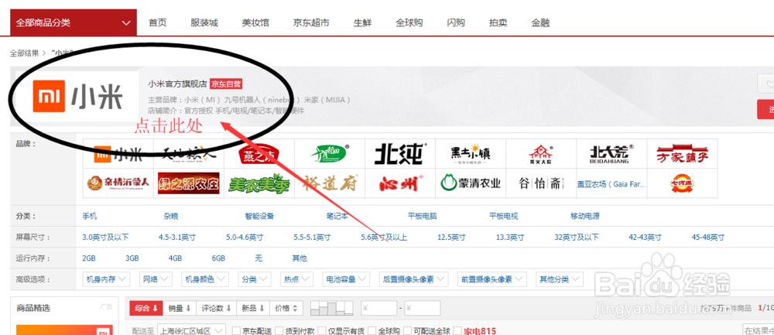Screen dimensions: 774x335
Task: Open the 机身内存 advanced option dropdown
Action: tap(105, 279)
